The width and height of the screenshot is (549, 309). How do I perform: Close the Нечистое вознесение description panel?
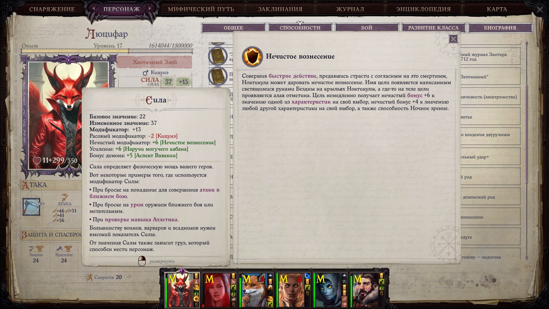click(453, 39)
